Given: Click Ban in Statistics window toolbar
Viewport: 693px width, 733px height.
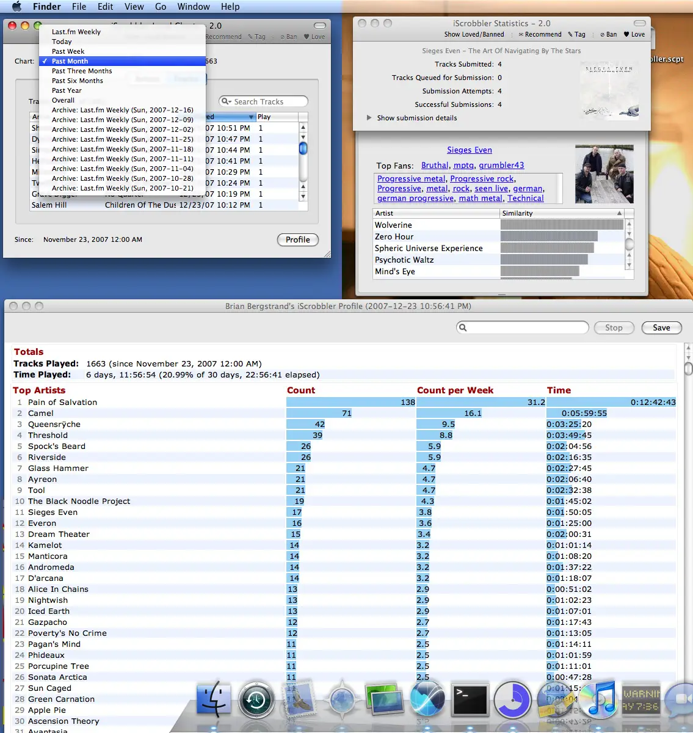Looking at the screenshot, I should (x=608, y=34).
